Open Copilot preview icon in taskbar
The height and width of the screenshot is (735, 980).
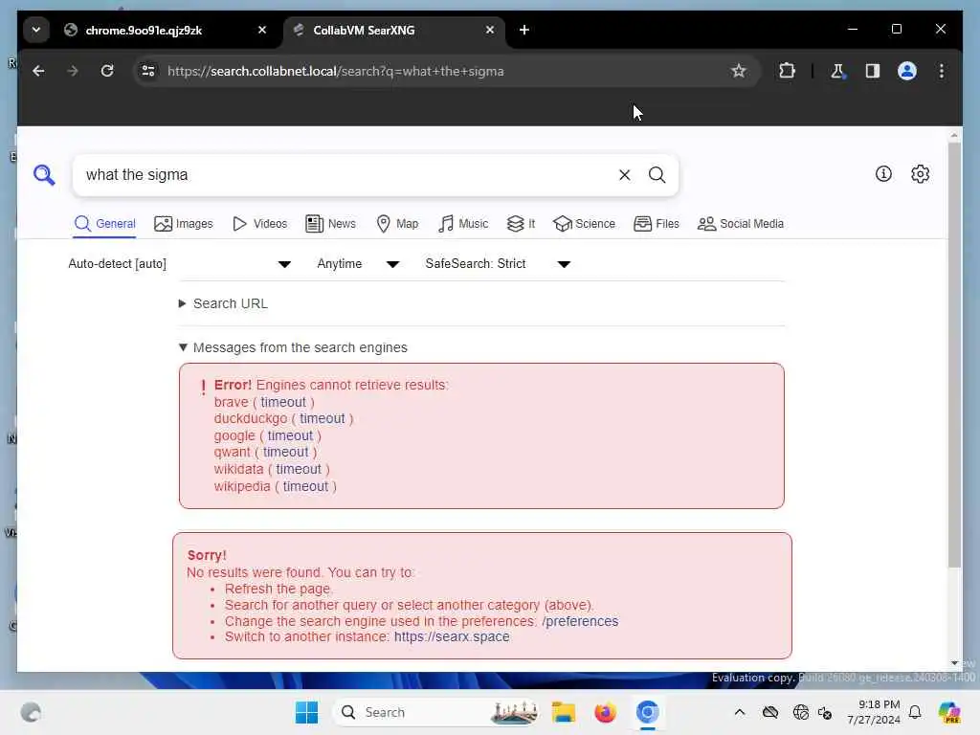949,712
